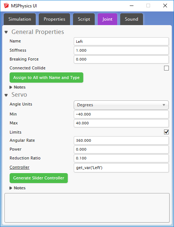174x227 pixels.
Task: Click the Name input field containing Left
Action: [x=121, y=42]
